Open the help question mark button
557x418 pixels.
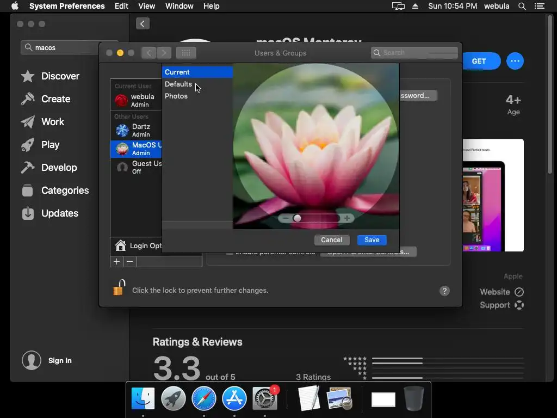(x=444, y=291)
